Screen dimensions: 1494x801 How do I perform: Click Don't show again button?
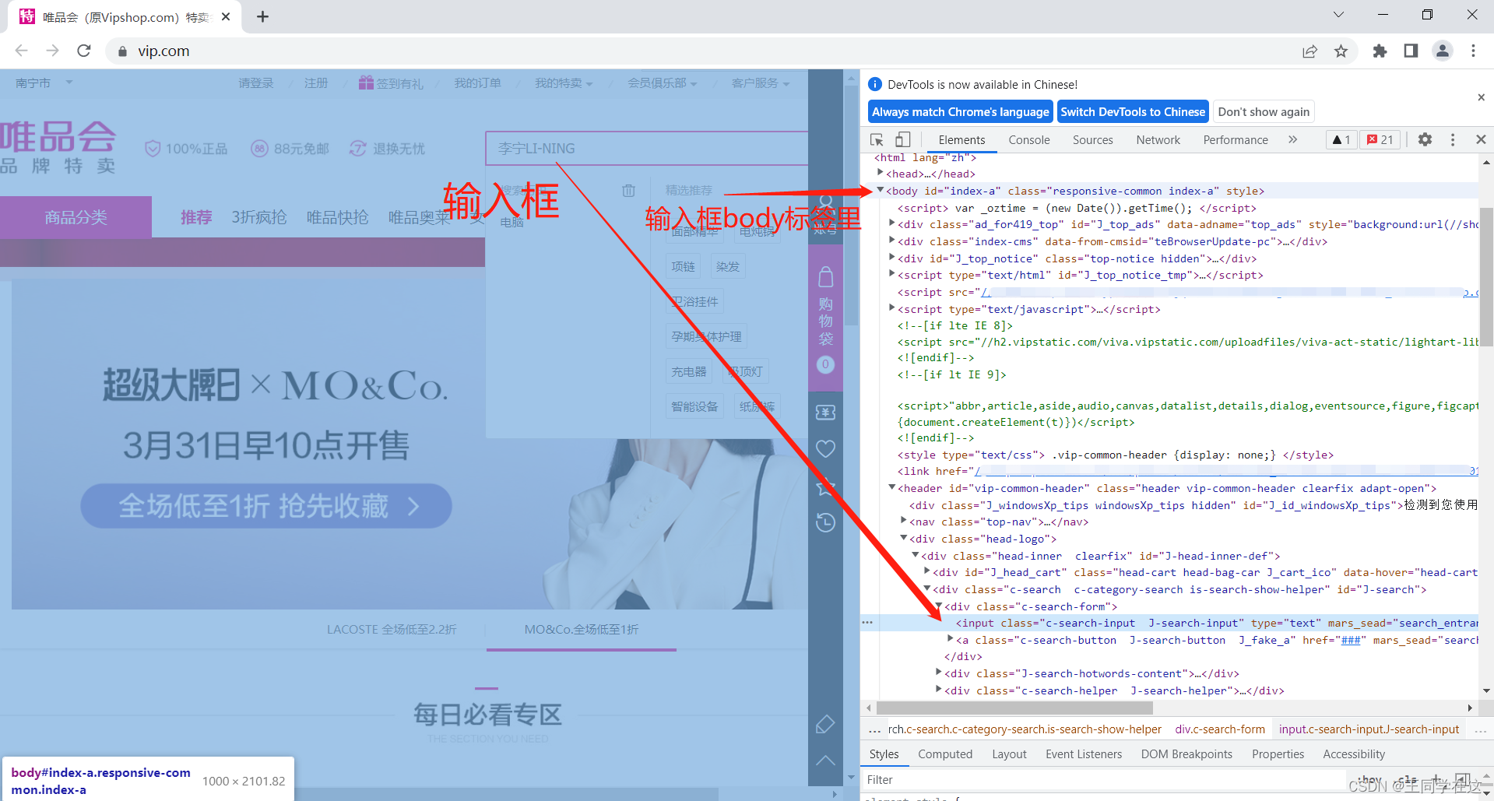coord(1264,112)
